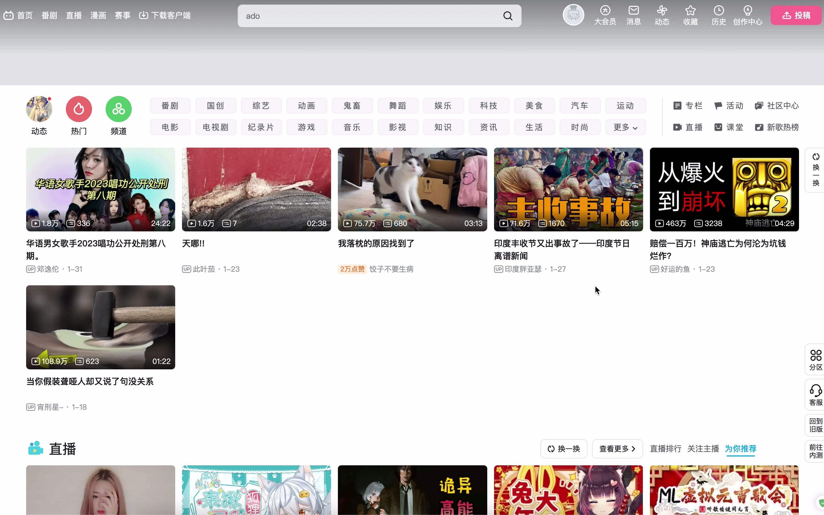Open 动态 feed icon in header
The width and height of the screenshot is (824, 515).
662,15
